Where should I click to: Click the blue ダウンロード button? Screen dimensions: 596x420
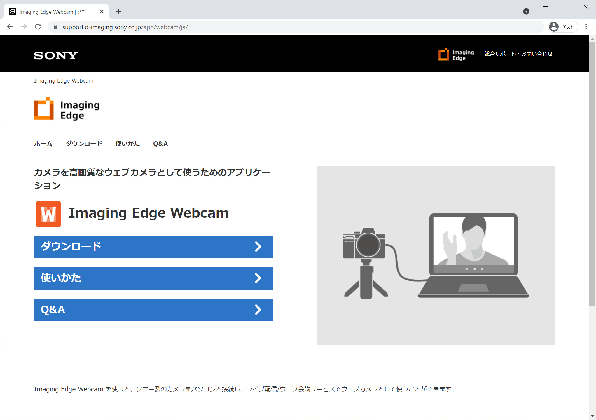click(x=153, y=247)
